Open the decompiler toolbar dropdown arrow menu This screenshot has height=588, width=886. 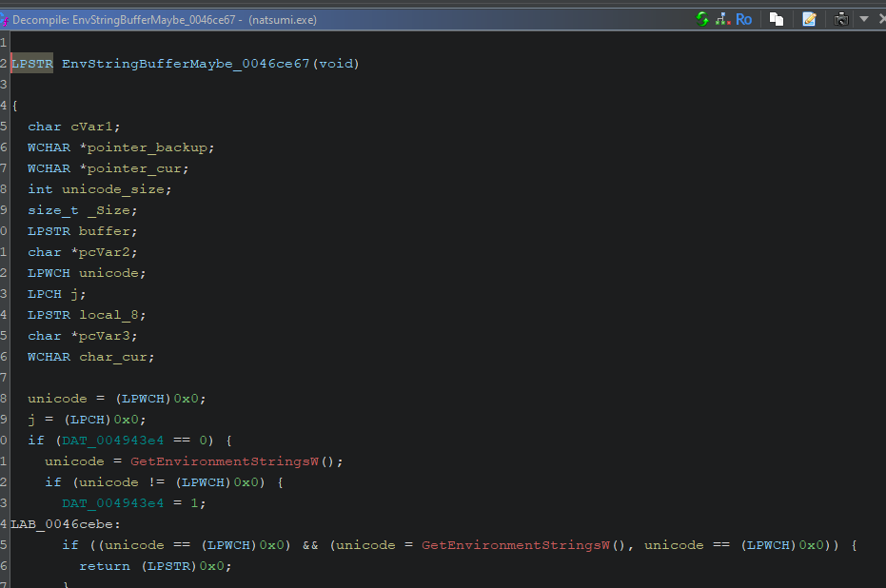point(864,19)
